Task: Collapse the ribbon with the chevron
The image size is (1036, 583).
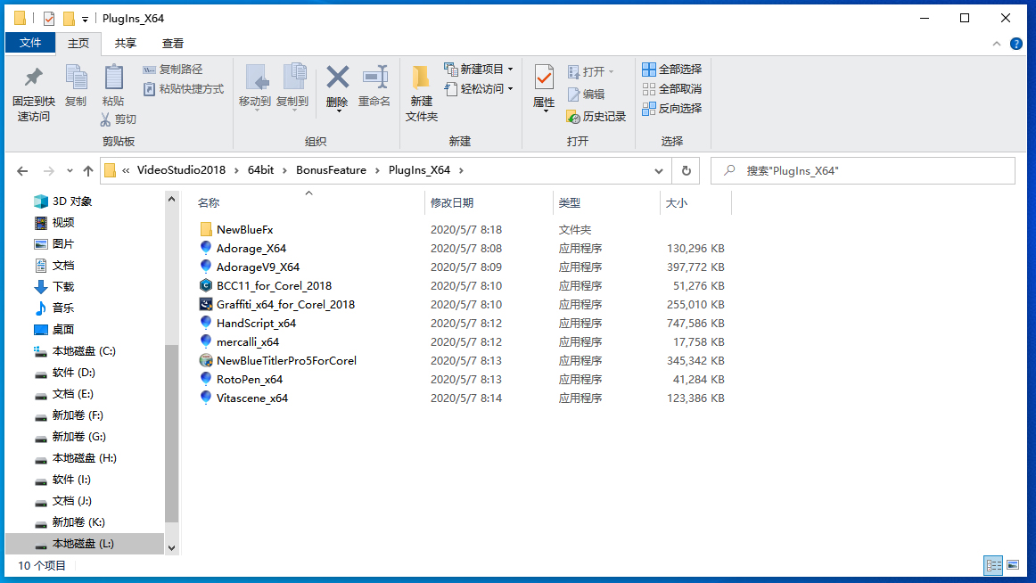Action: [x=997, y=45]
